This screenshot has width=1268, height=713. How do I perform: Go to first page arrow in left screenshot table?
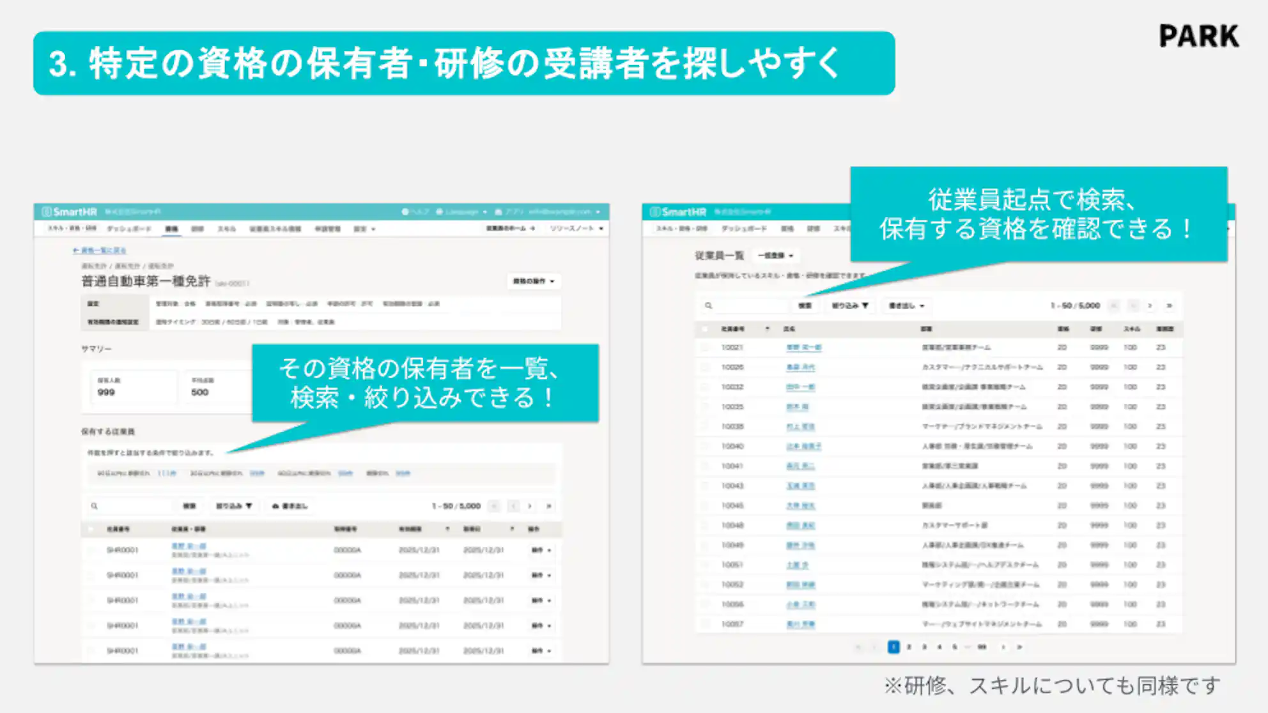[494, 506]
